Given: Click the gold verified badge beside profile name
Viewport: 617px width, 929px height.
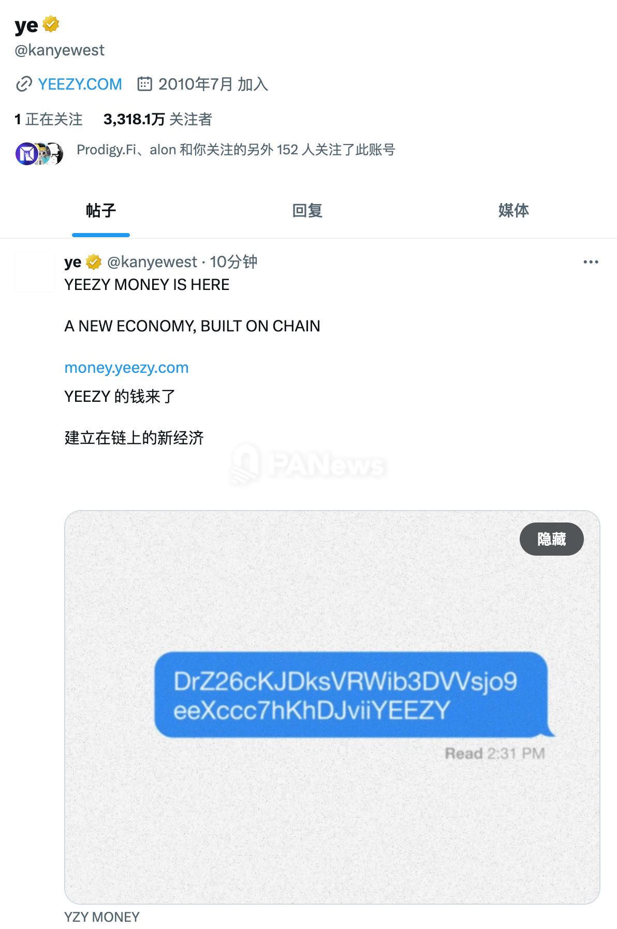Looking at the screenshot, I should 51,24.
